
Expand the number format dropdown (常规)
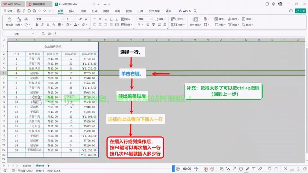pos(150,19)
